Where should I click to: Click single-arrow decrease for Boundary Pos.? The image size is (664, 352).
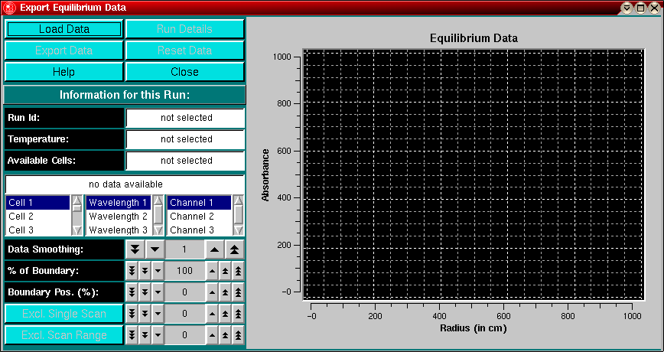coord(157,292)
